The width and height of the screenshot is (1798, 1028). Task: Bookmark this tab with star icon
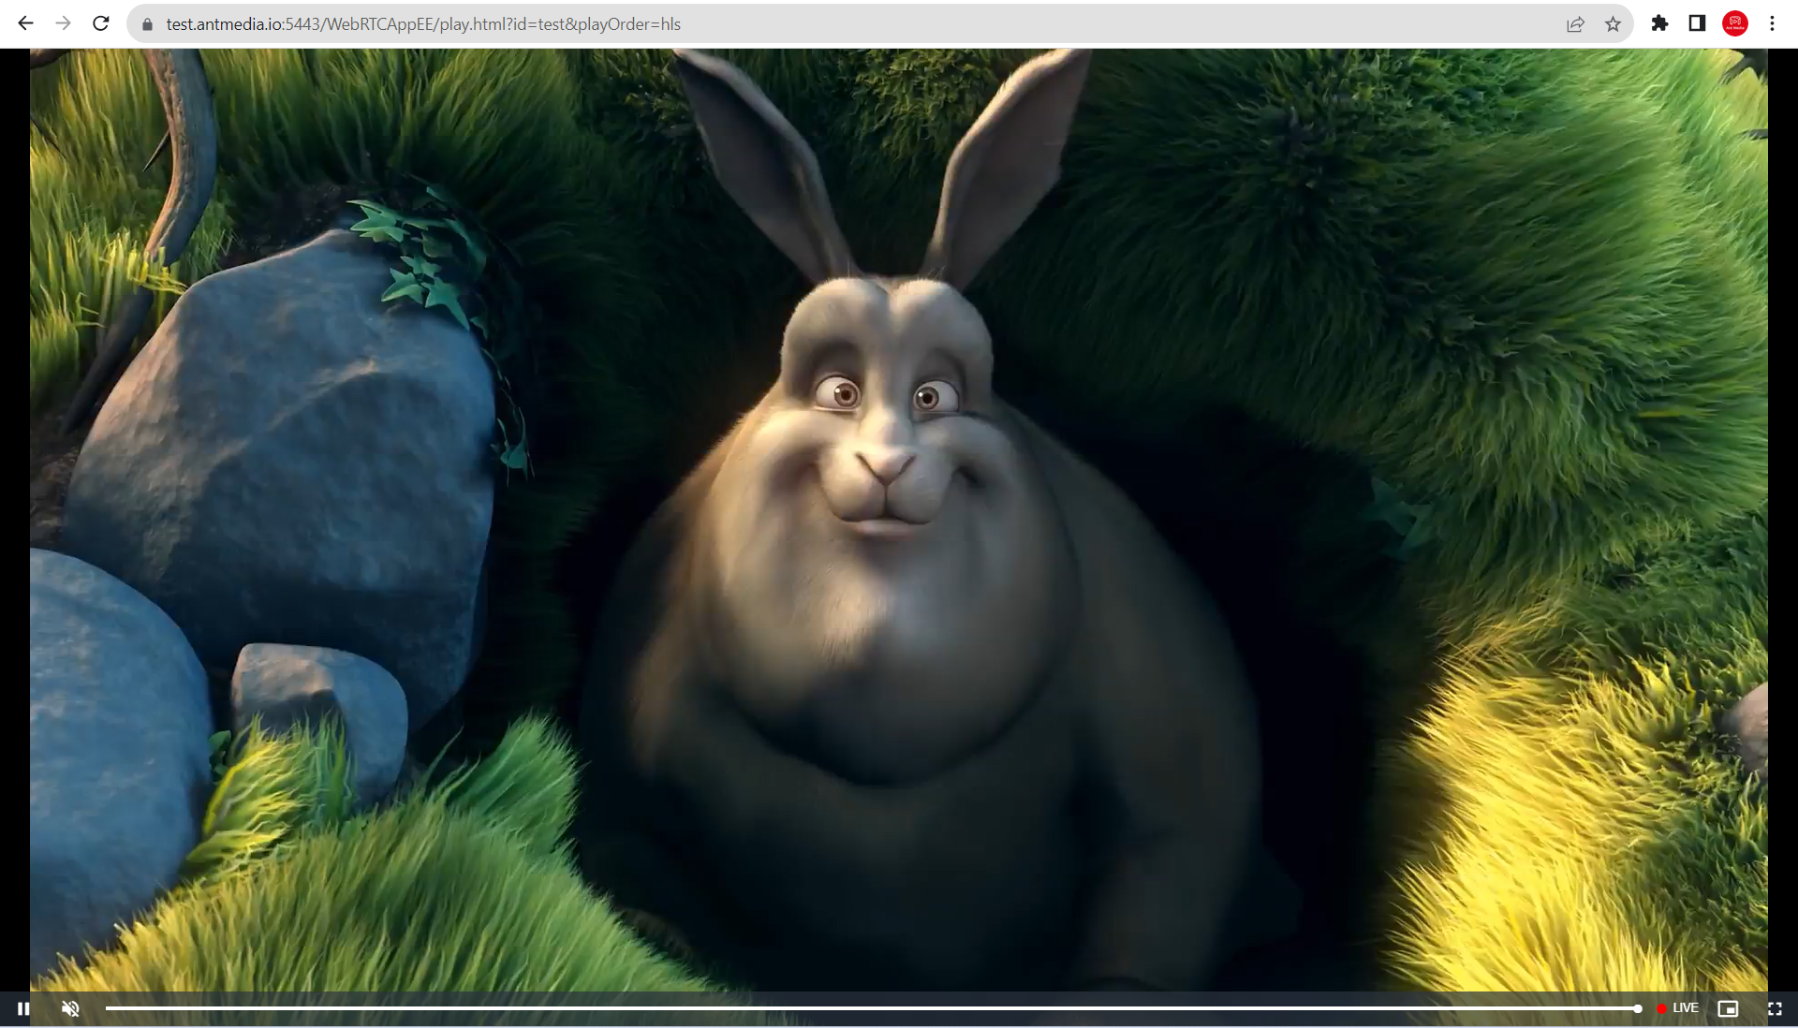pyautogui.click(x=1613, y=24)
